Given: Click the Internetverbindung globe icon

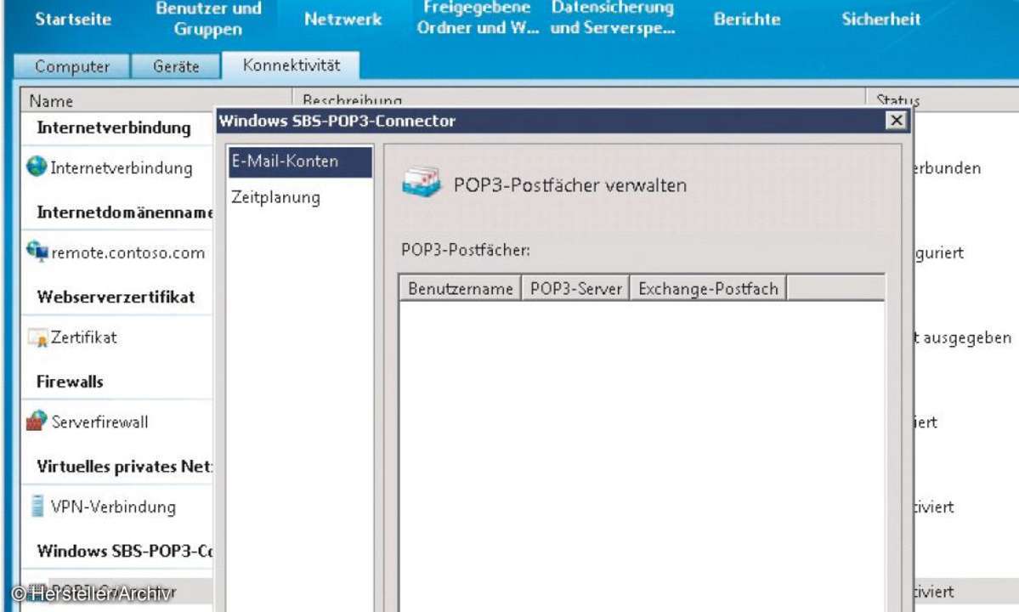Looking at the screenshot, I should tap(37, 167).
